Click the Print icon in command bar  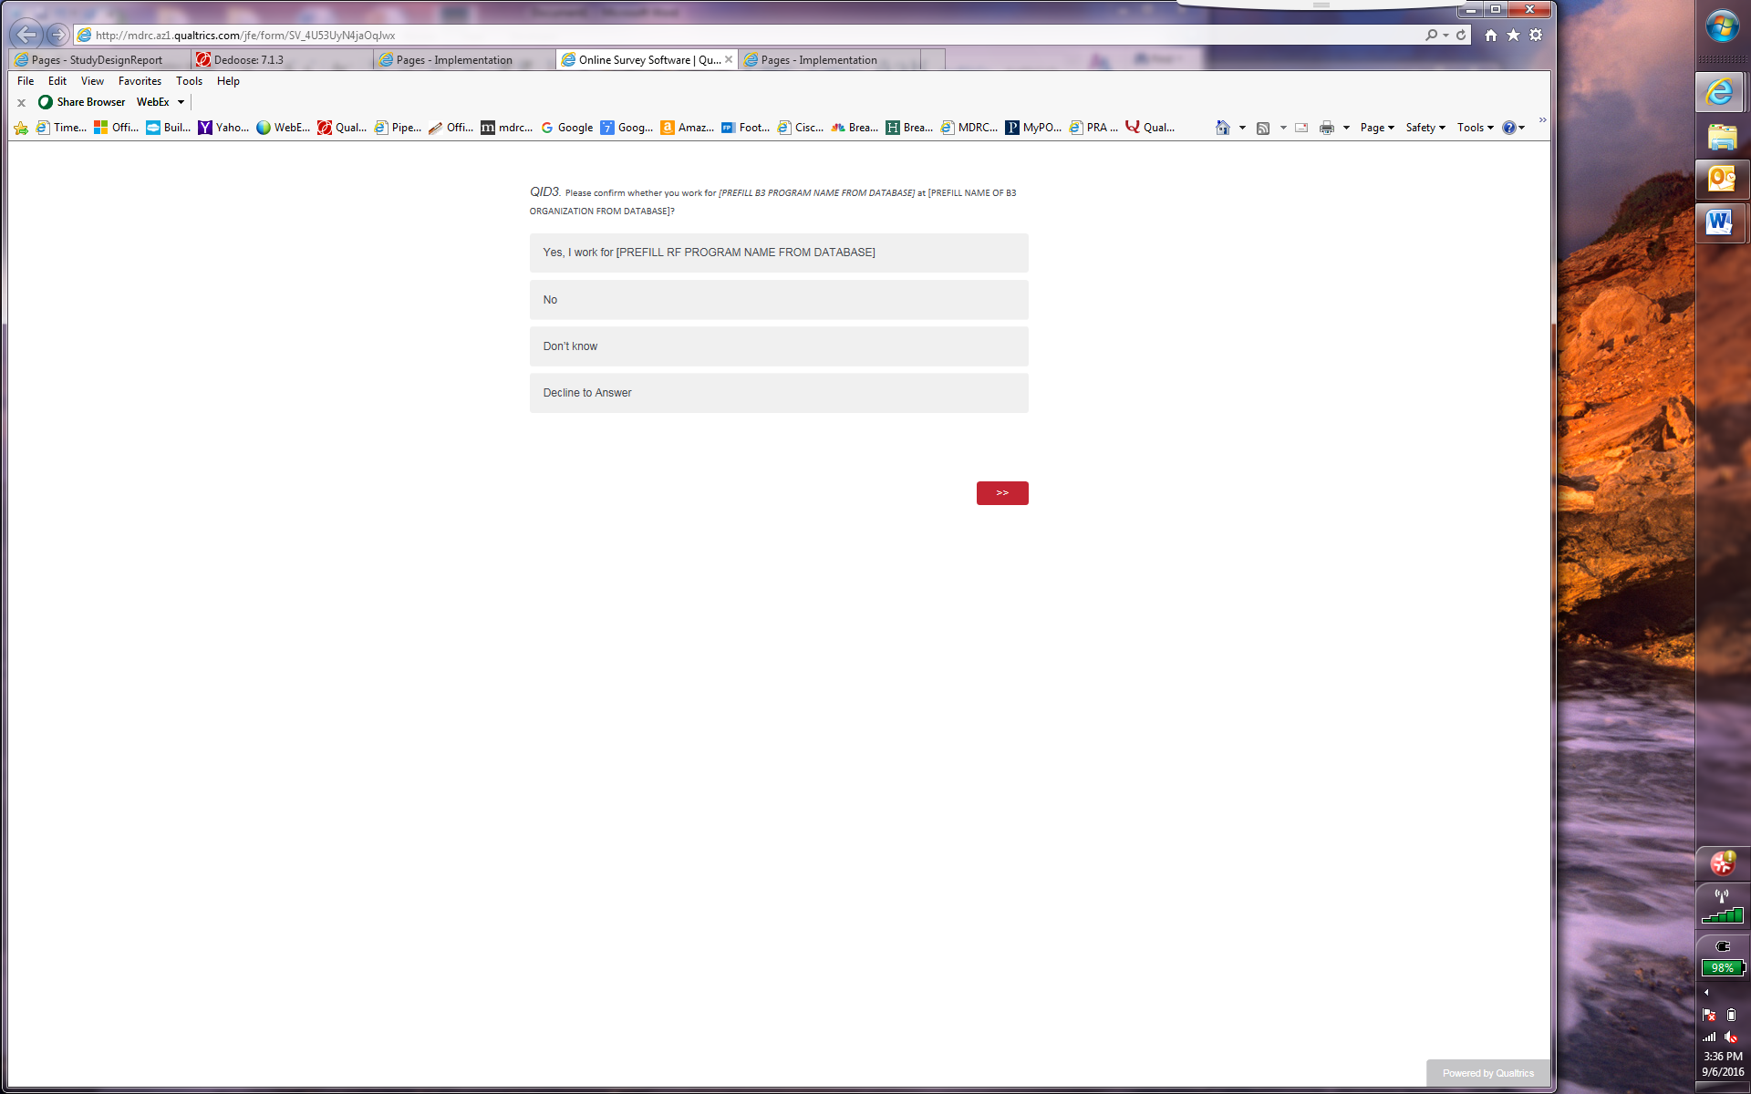1326,128
